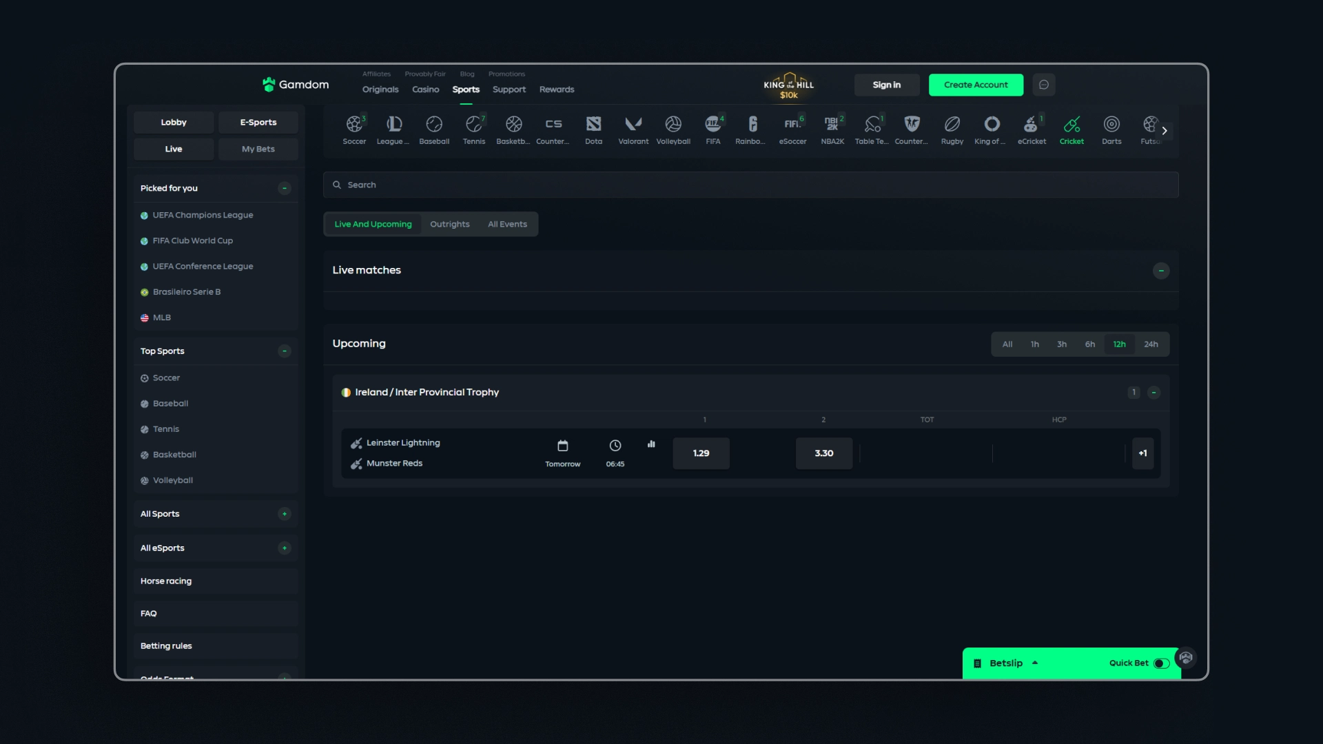Image resolution: width=1323 pixels, height=744 pixels.
Task: Filter upcoming matches to 24h
Action: pyautogui.click(x=1151, y=344)
